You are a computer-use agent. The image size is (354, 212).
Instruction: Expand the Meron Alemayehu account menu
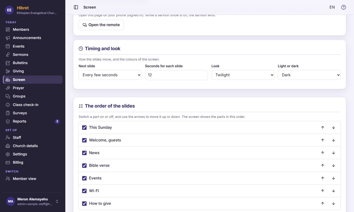(33, 201)
